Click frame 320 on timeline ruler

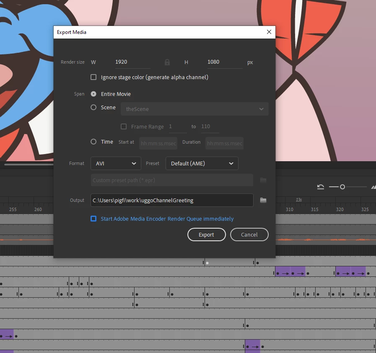[340, 209]
